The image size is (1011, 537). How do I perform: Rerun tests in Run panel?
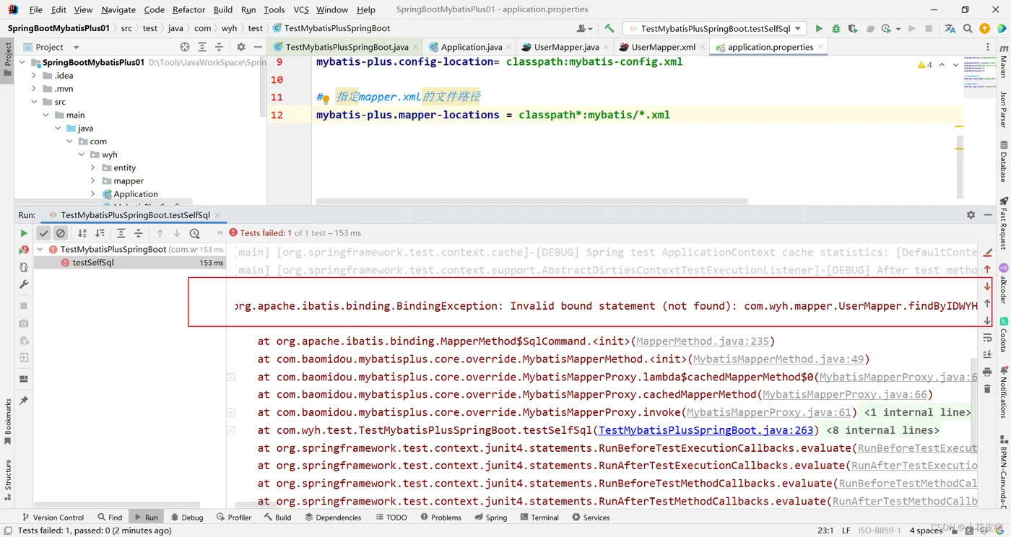tap(24, 233)
